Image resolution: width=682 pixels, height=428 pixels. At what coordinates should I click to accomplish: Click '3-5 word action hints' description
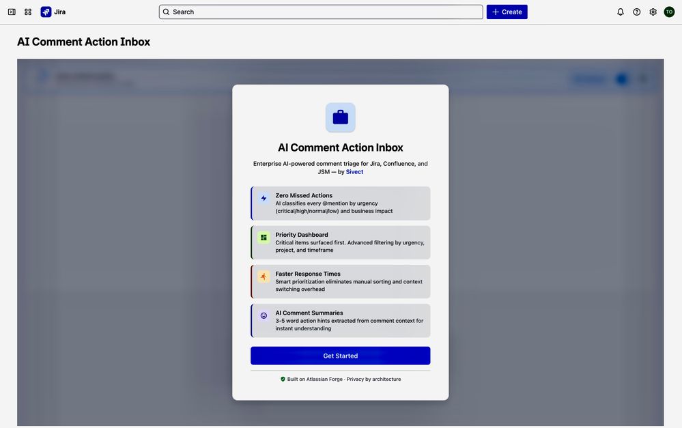click(x=350, y=324)
